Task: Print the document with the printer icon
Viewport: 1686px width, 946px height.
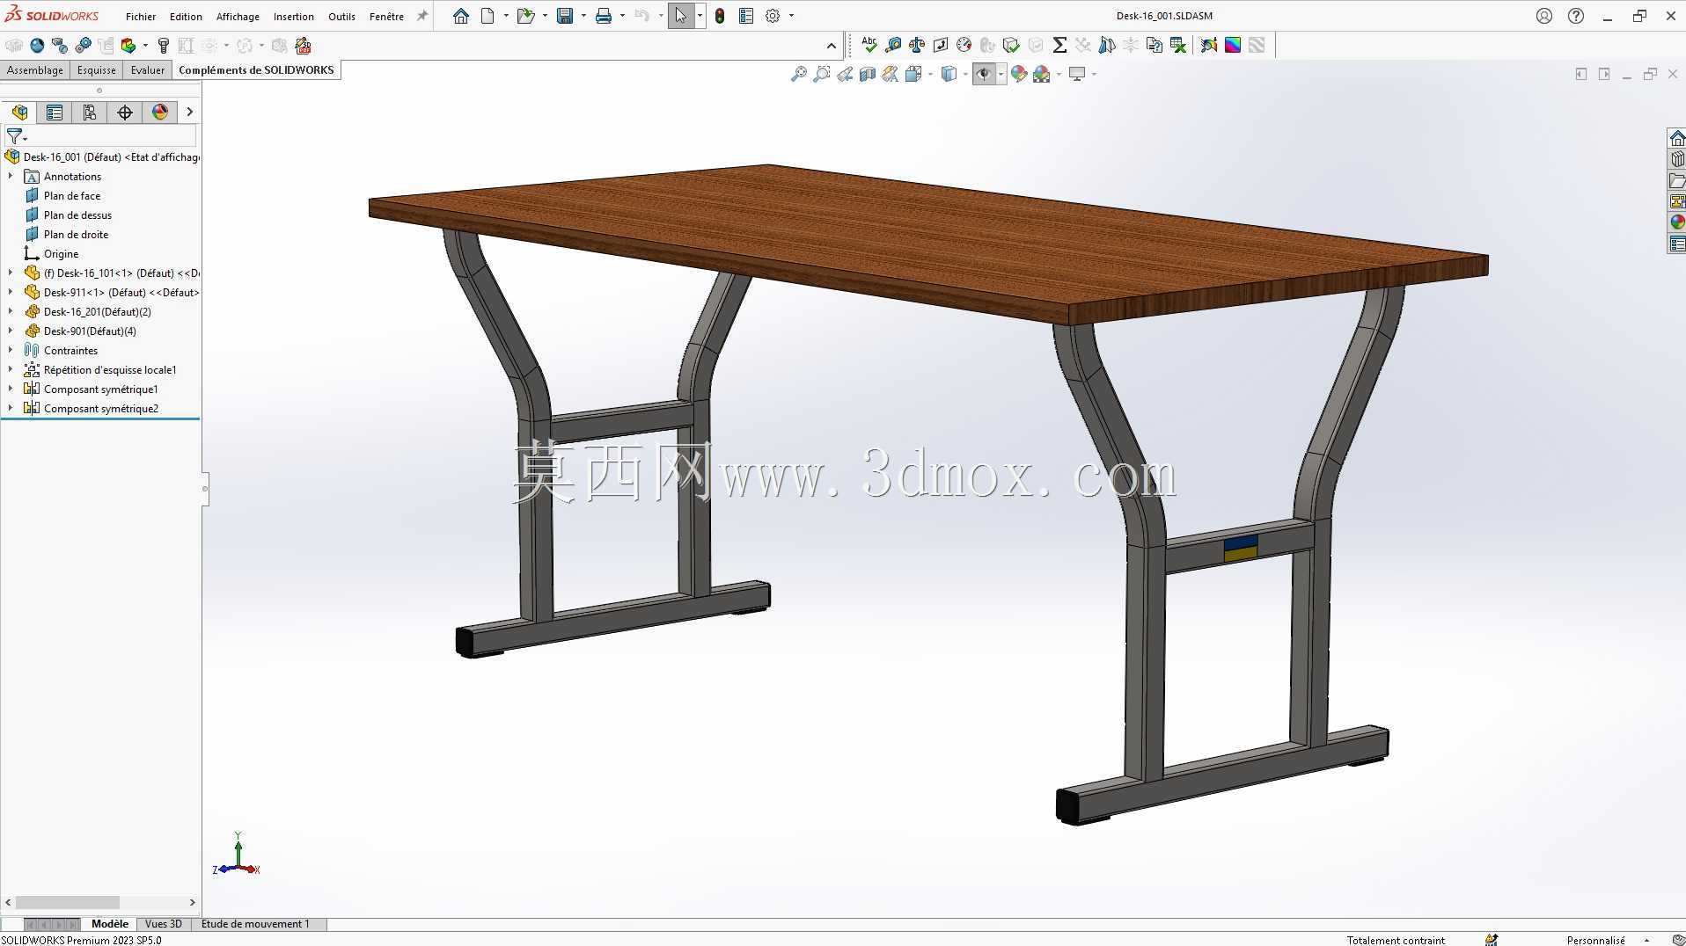Action: (x=604, y=16)
